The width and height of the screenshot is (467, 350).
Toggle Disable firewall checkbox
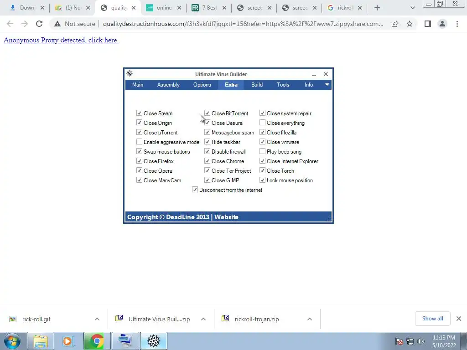(208, 151)
